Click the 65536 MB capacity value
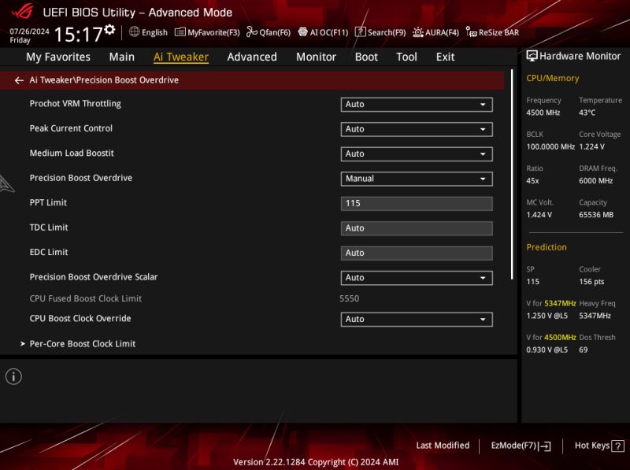Viewport: 630px width, 470px height. click(596, 215)
